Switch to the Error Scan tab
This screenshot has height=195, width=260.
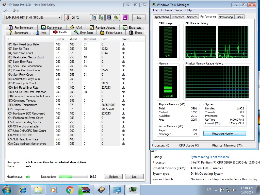[84, 32]
